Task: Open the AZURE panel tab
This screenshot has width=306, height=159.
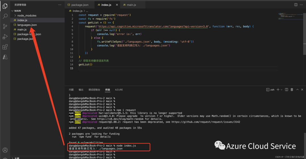Action: tap(119, 90)
